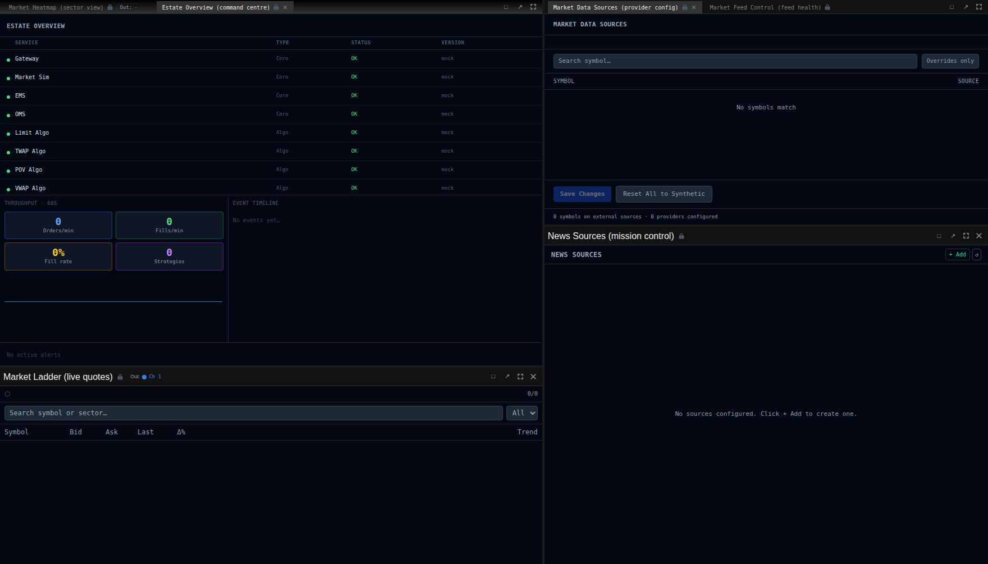Viewport: 988px width, 564px height.
Task: Click the hexagon status icon in Market Ladder
Action: pos(7,394)
